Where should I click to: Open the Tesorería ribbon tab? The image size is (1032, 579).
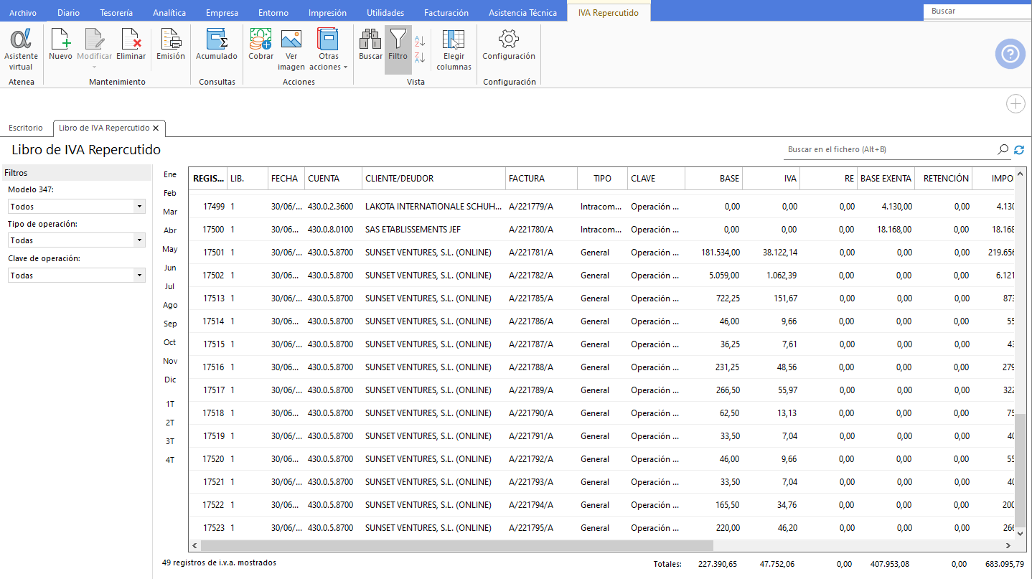click(116, 13)
